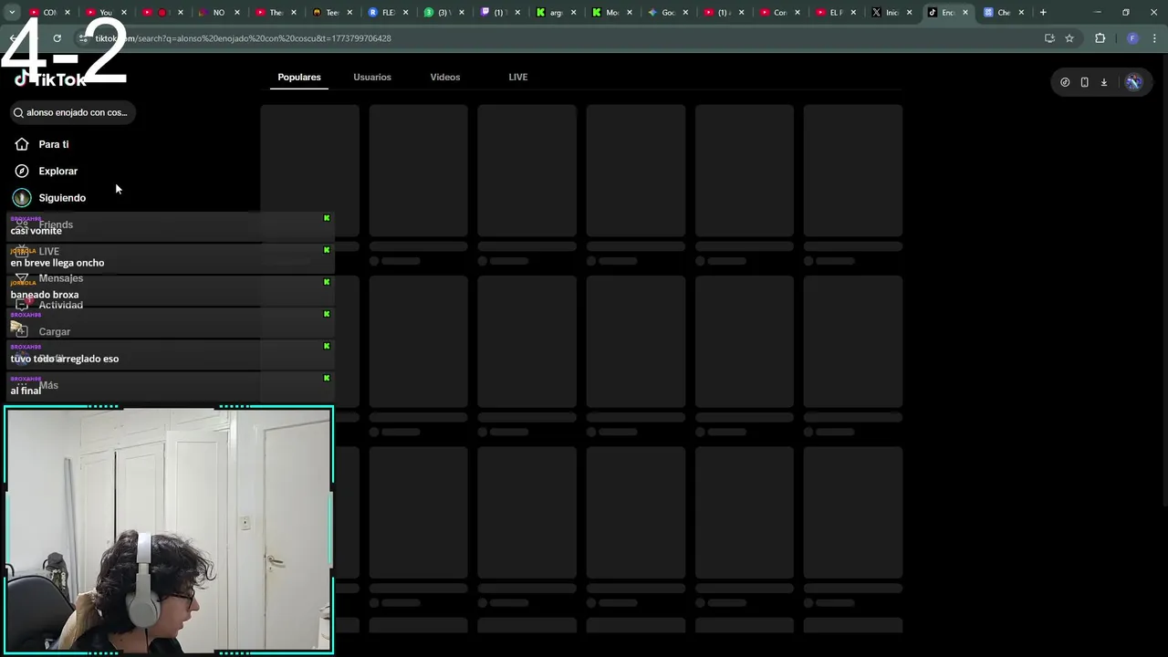Open the tab search dropdown arrow
Viewport: 1168px width, 657px height.
12,13
